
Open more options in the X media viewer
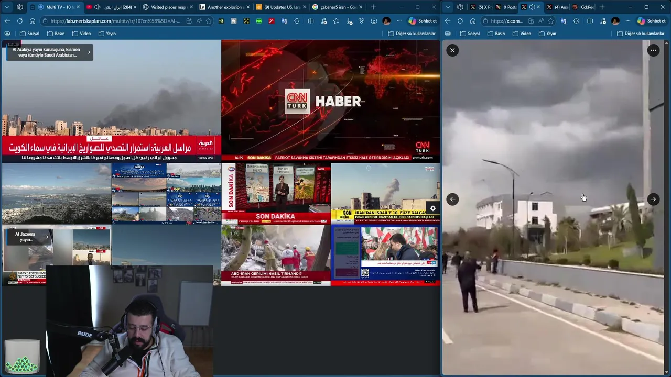653,50
